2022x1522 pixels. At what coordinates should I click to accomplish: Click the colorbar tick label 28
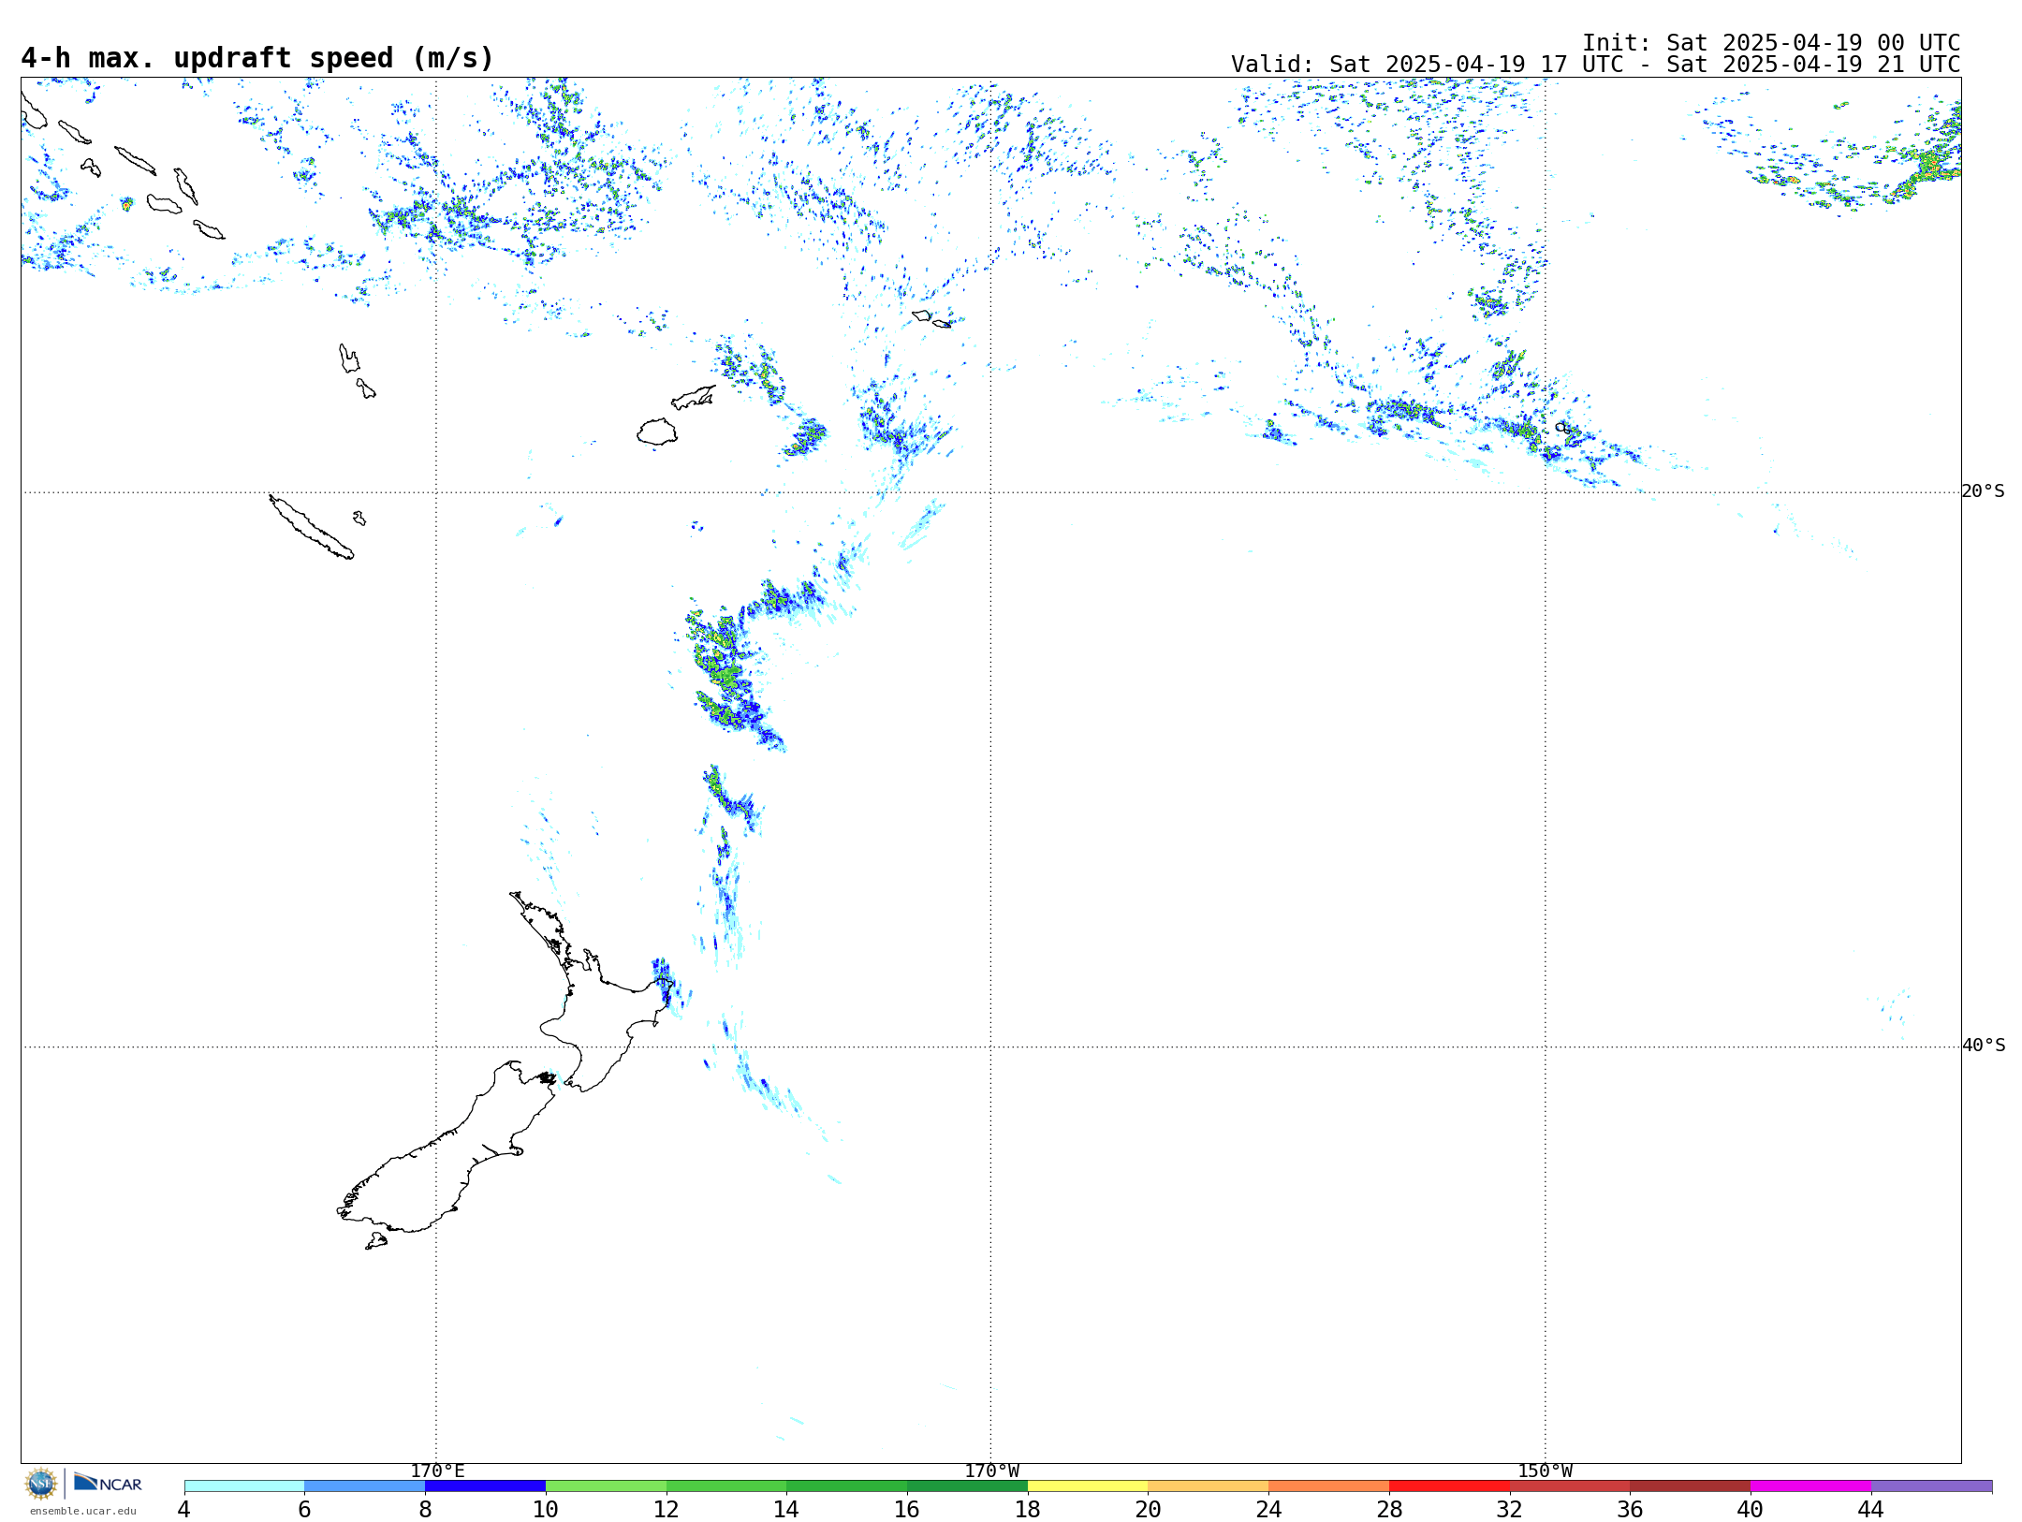(1389, 1509)
